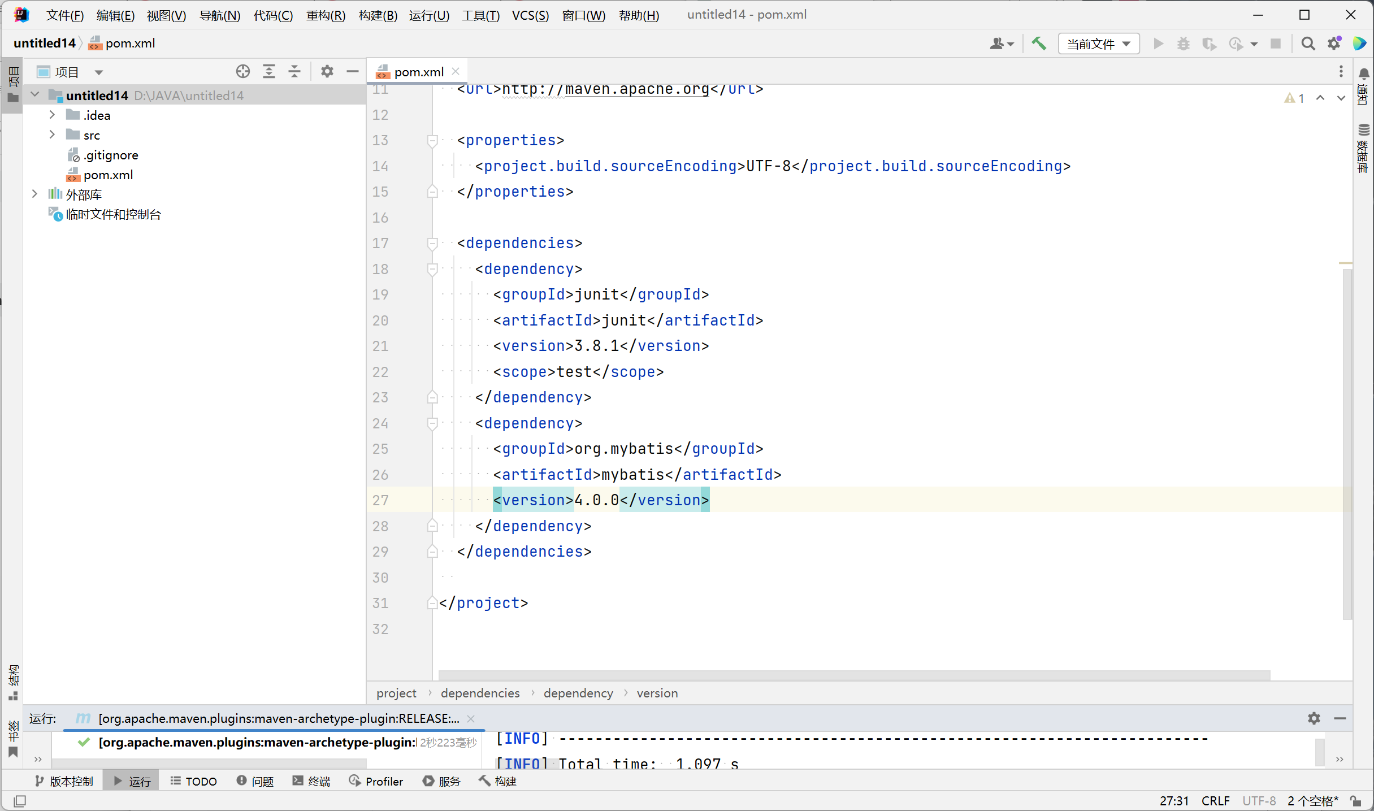Image resolution: width=1374 pixels, height=811 pixels.
Task: Open run panel settings gear
Action: (1314, 718)
